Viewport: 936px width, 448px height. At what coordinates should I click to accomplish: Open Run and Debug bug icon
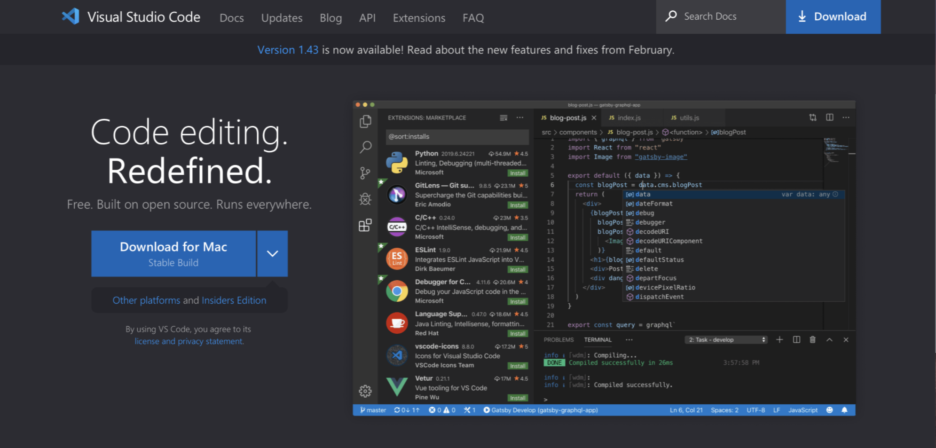coord(365,199)
